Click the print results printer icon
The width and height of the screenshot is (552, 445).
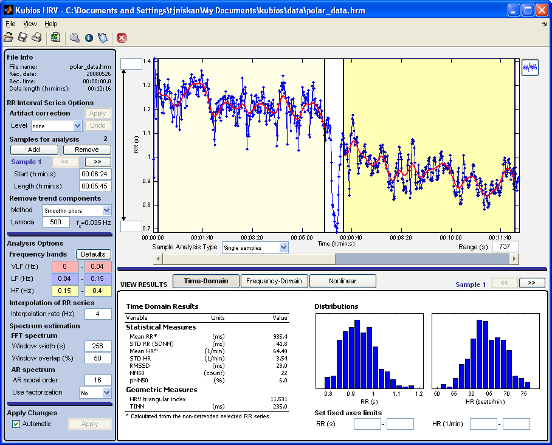pyautogui.click(x=36, y=38)
